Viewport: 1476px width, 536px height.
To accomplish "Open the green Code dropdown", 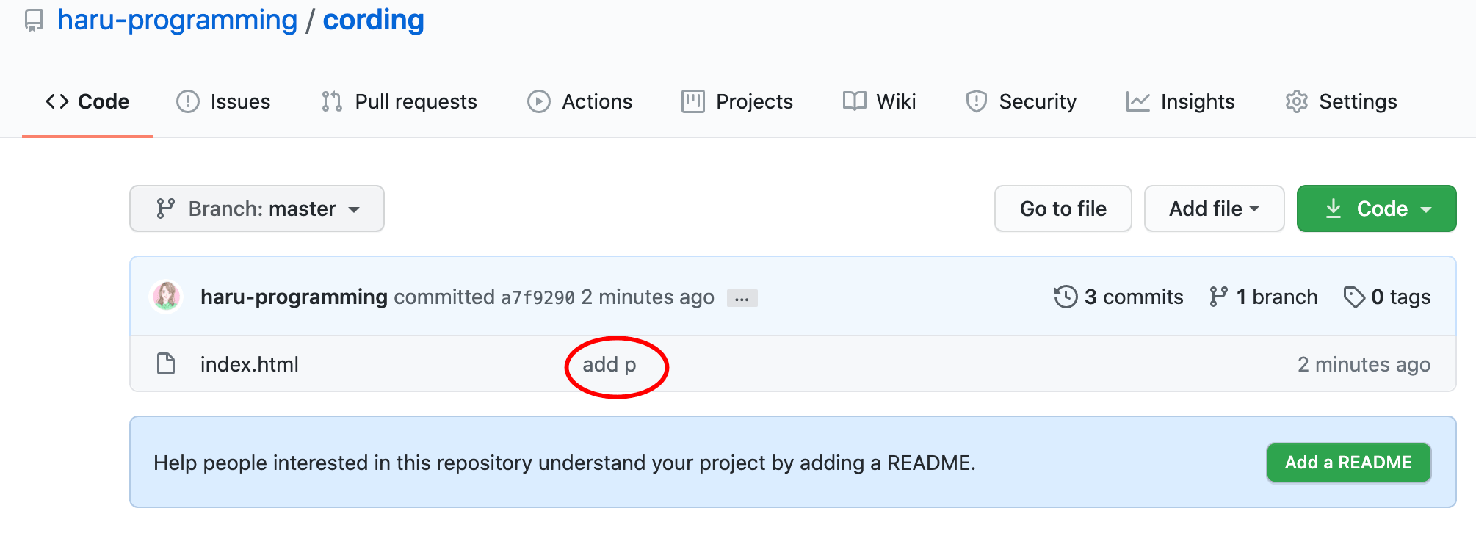I will click(1376, 208).
